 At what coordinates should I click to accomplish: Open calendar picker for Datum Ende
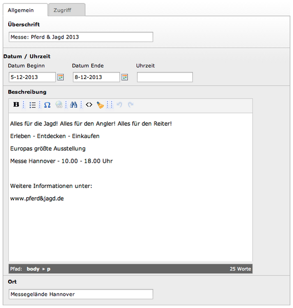[125, 77]
